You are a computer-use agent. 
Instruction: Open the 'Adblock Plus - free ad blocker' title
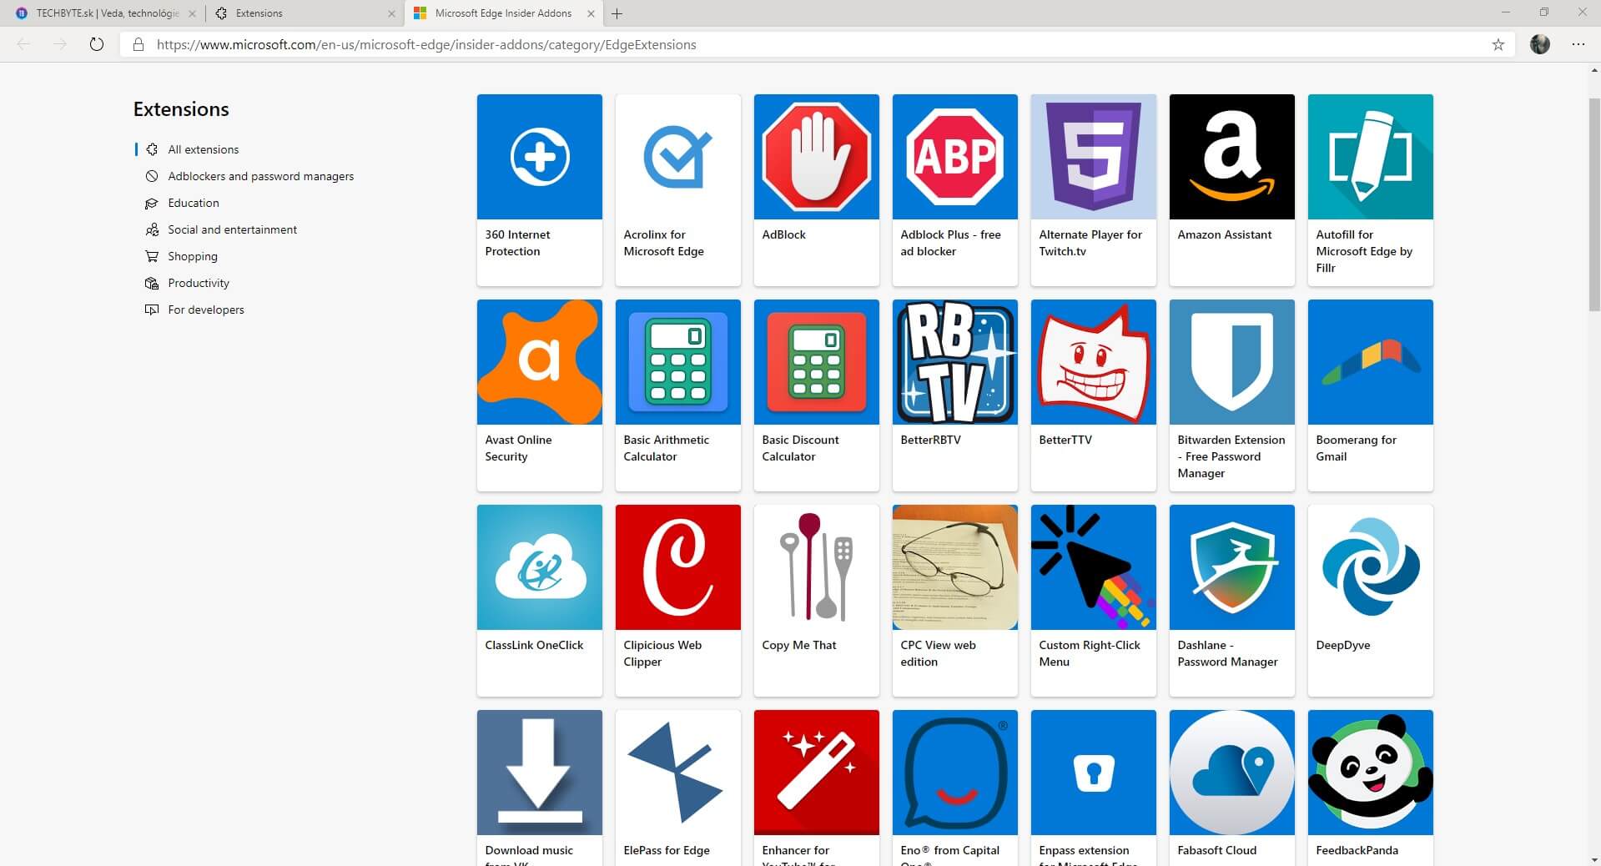pos(950,243)
